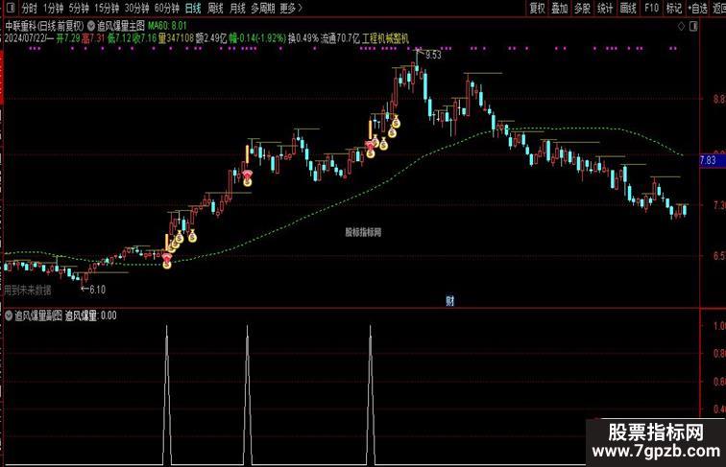Image resolution: width=726 pixels, height=467 pixels.
Task: Click the 流通70.7亿 float value
Action: tap(340, 38)
